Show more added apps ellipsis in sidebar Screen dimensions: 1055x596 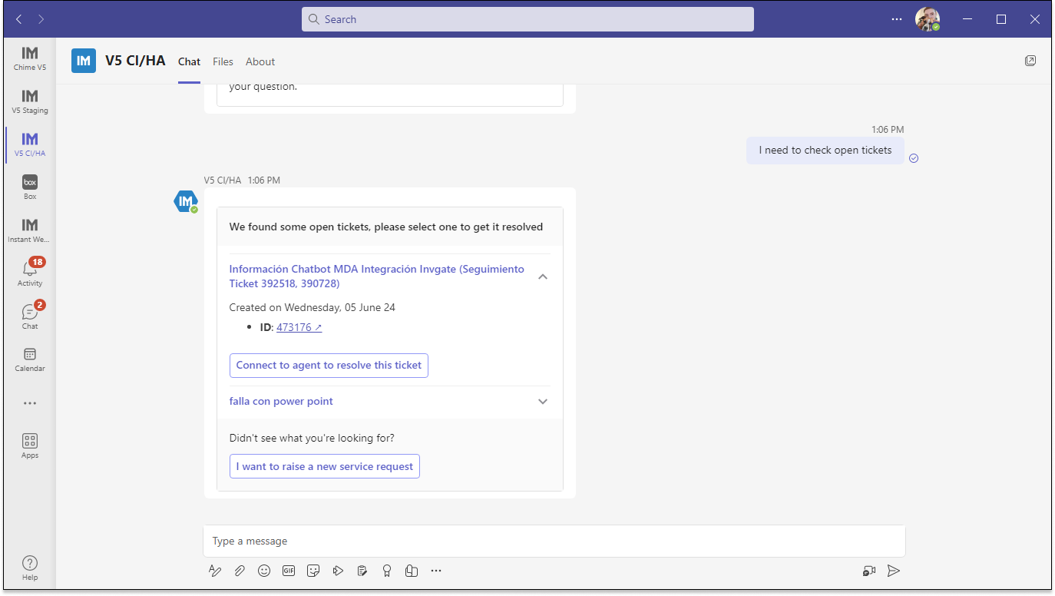pyautogui.click(x=30, y=403)
